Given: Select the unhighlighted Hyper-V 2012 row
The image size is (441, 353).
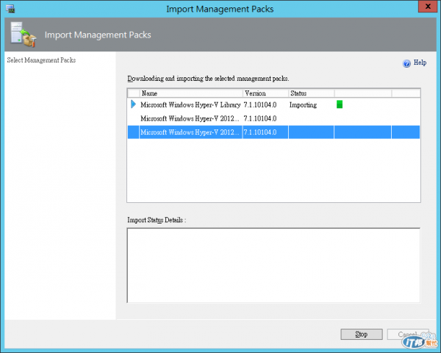Looking at the screenshot, I should tap(273, 118).
